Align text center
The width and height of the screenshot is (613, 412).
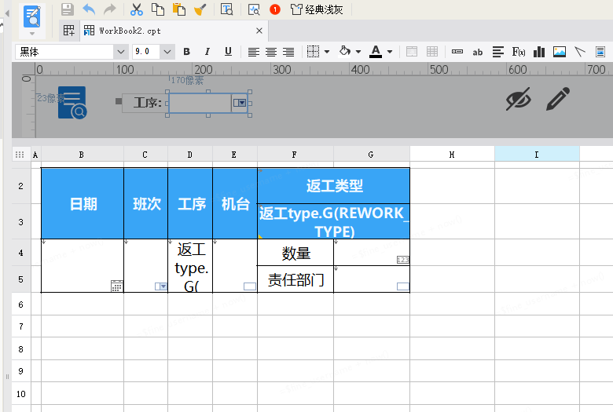point(271,52)
